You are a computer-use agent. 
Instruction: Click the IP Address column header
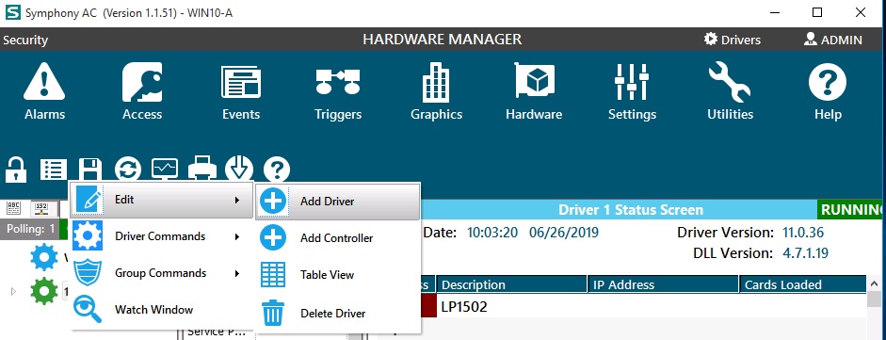coord(664,284)
